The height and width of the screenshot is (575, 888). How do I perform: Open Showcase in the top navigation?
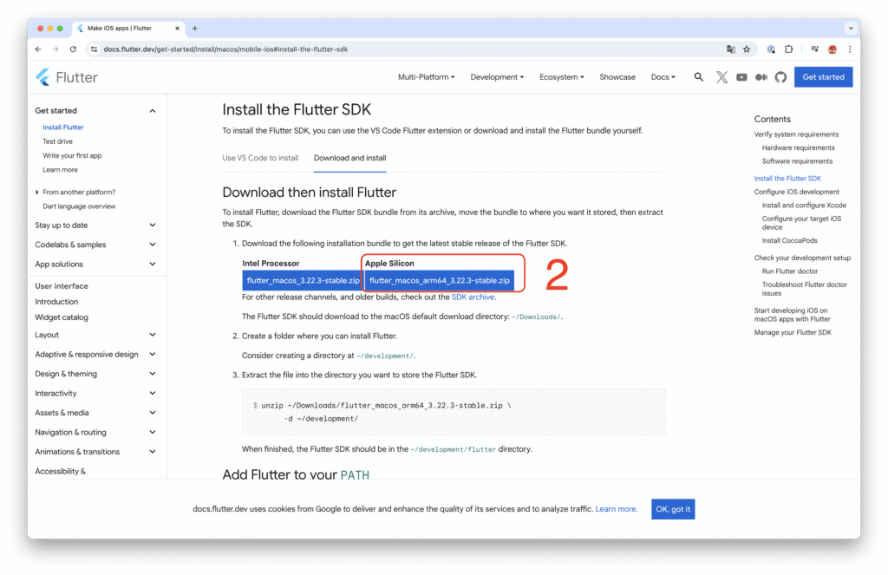point(617,77)
